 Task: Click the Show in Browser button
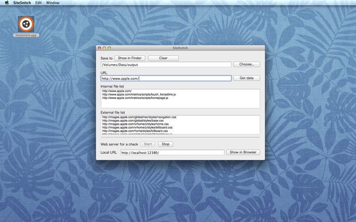coord(243,152)
